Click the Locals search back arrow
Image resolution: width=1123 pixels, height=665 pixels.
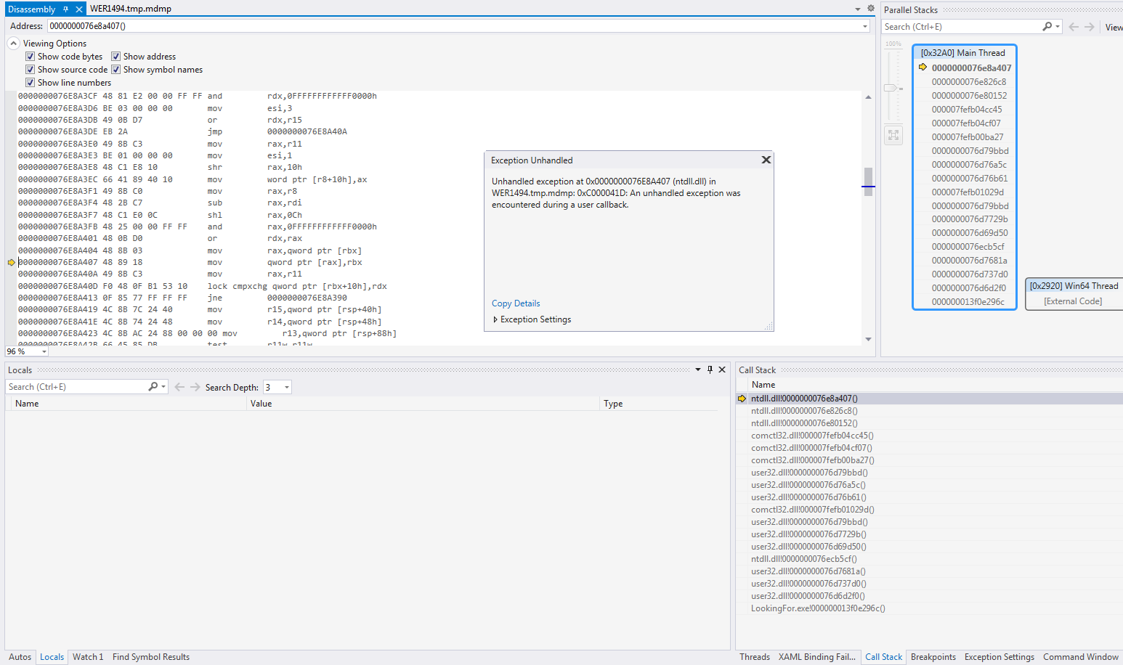179,387
